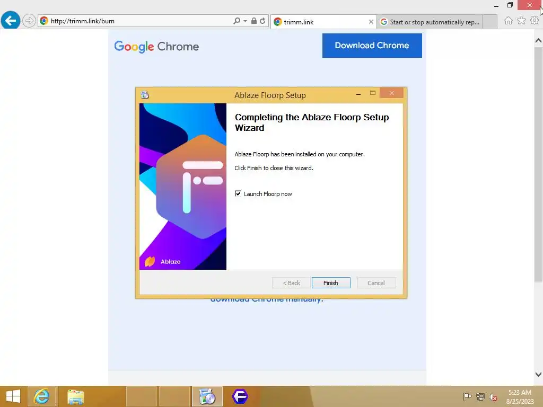Screen dimensions: 543x407
Task: Click the muted volume tray icon
Action: [493, 397]
